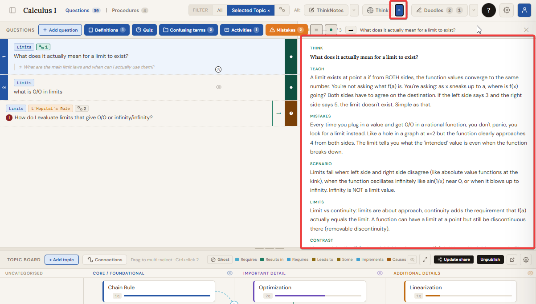Select the All filter option
This screenshot has height=304, width=536.
click(x=220, y=10)
